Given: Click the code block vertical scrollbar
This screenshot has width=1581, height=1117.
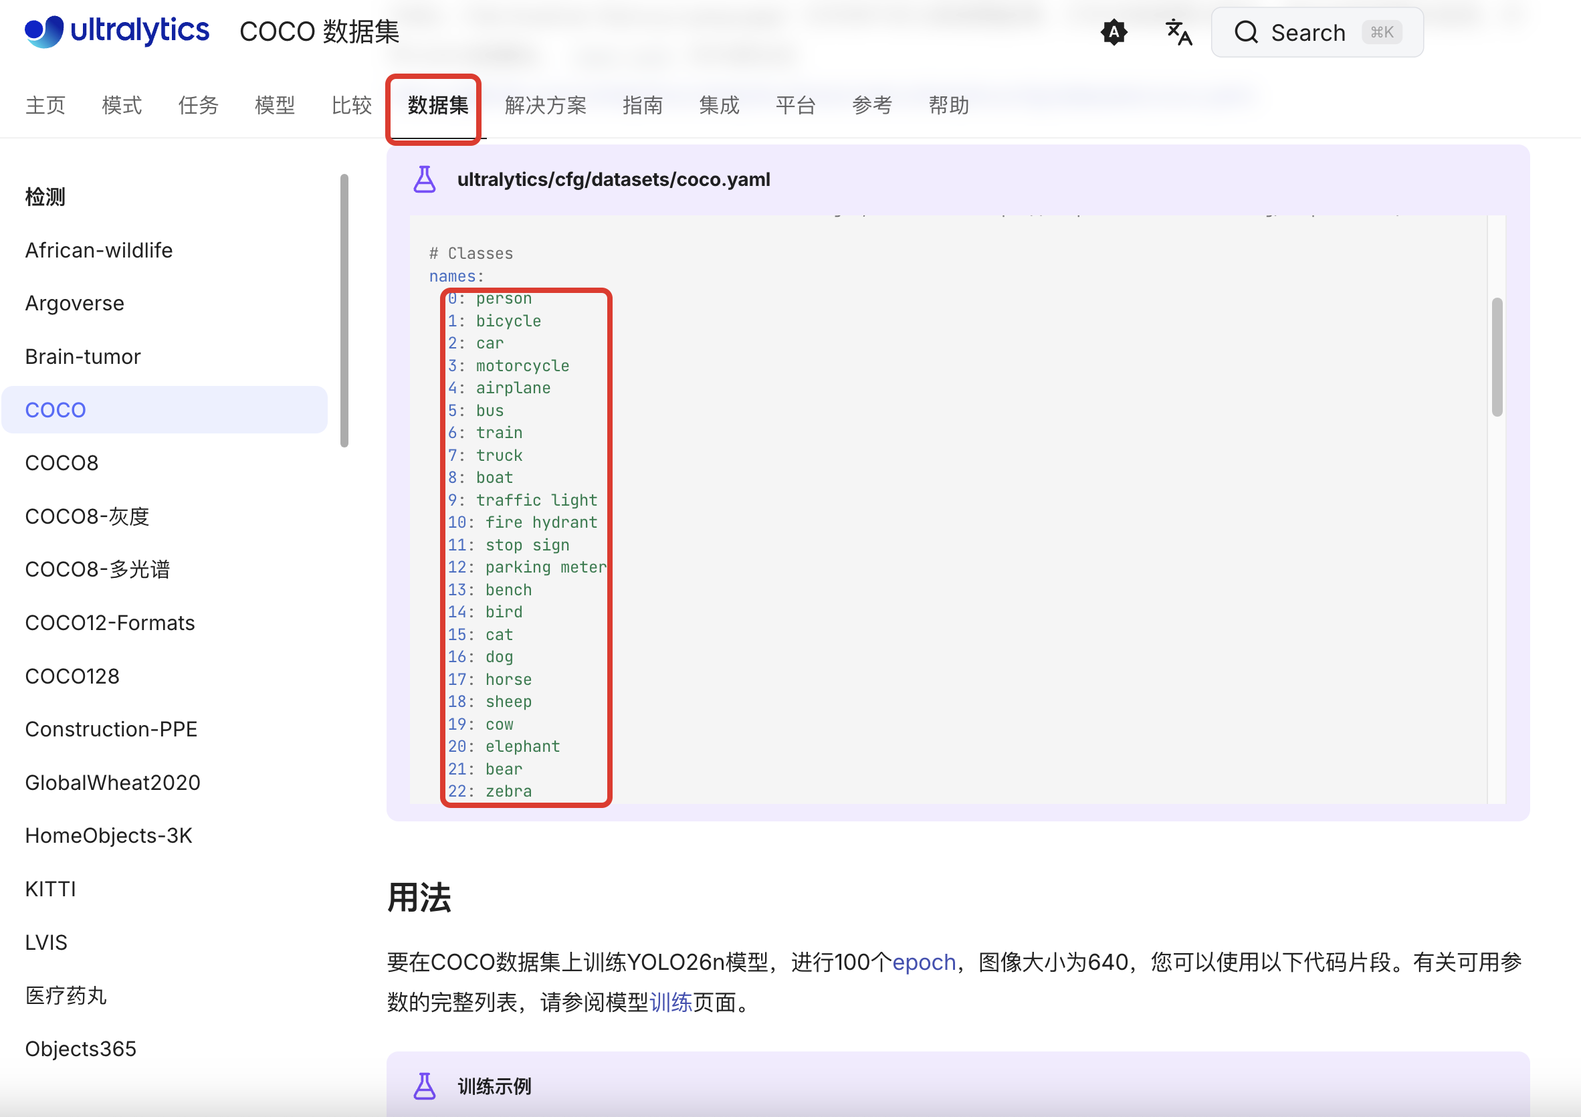Looking at the screenshot, I should click(x=1496, y=357).
